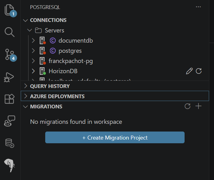This screenshot has width=214, height=180.
Task: Select the Servers folder label
Action: click(x=55, y=30)
